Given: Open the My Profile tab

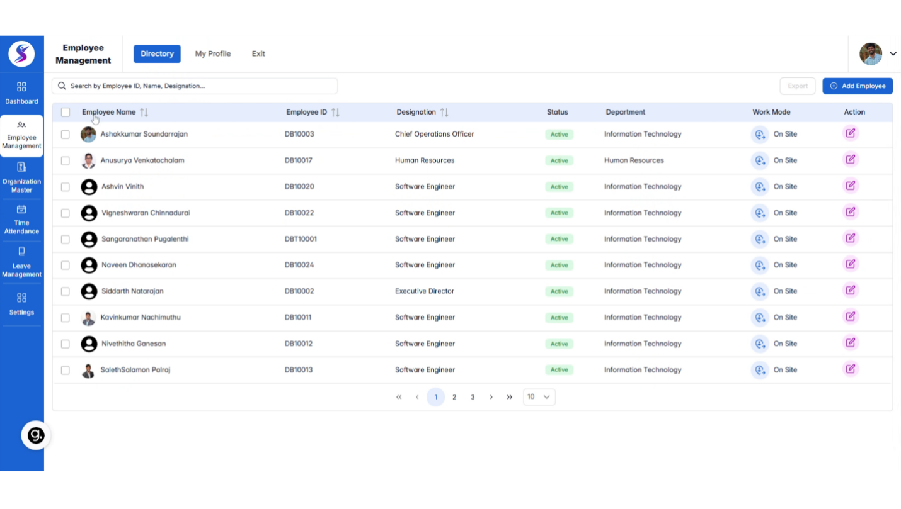Looking at the screenshot, I should pyautogui.click(x=212, y=53).
